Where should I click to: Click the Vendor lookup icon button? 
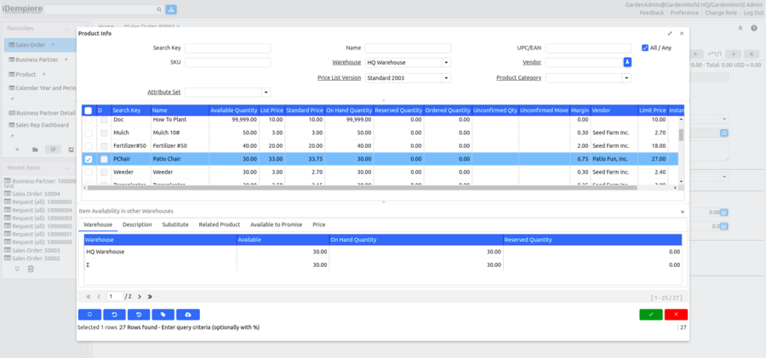point(627,62)
